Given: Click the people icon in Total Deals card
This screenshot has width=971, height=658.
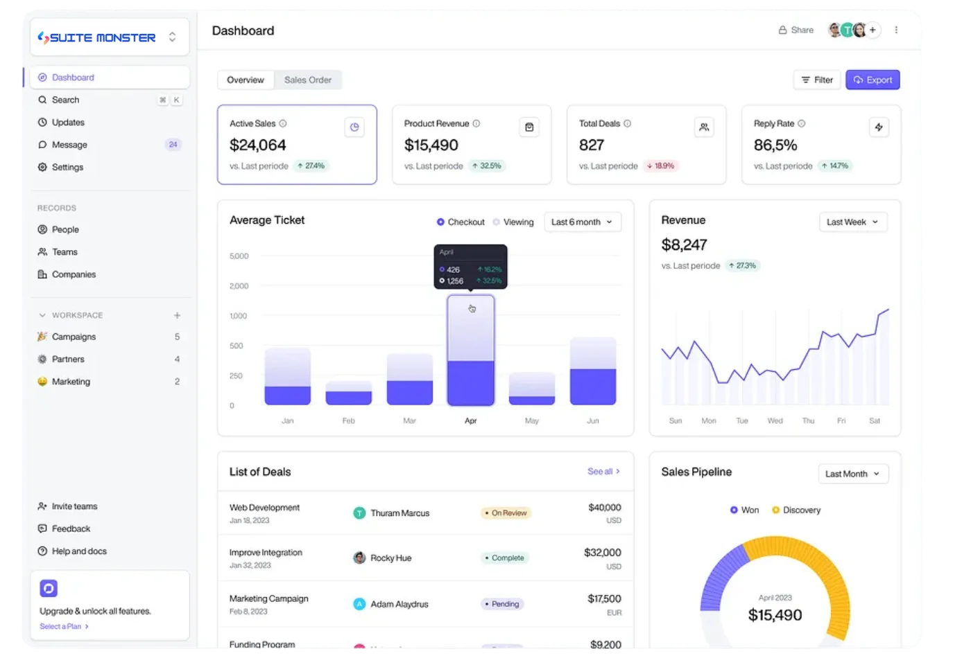Looking at the screenshot, I should (704, 127).
